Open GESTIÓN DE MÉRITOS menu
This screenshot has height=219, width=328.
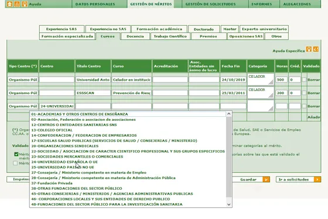click(151, 4)
